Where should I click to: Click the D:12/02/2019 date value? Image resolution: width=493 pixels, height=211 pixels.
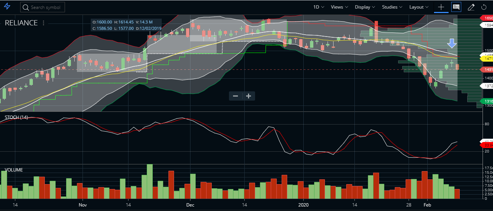tap(148, 28)
